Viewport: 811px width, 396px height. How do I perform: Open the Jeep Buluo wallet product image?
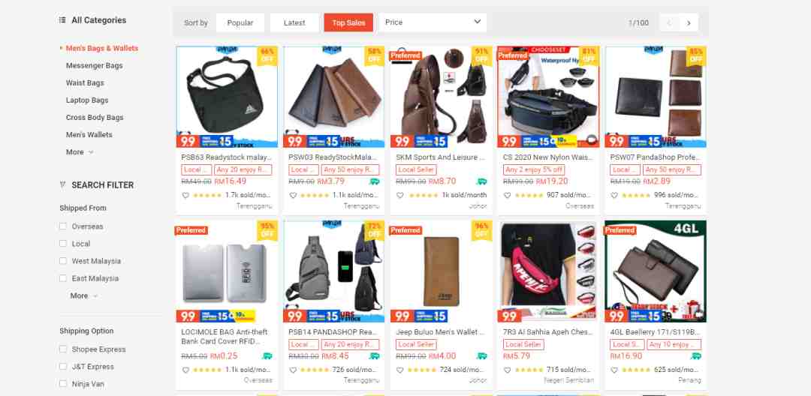click(x=442, y=271)
